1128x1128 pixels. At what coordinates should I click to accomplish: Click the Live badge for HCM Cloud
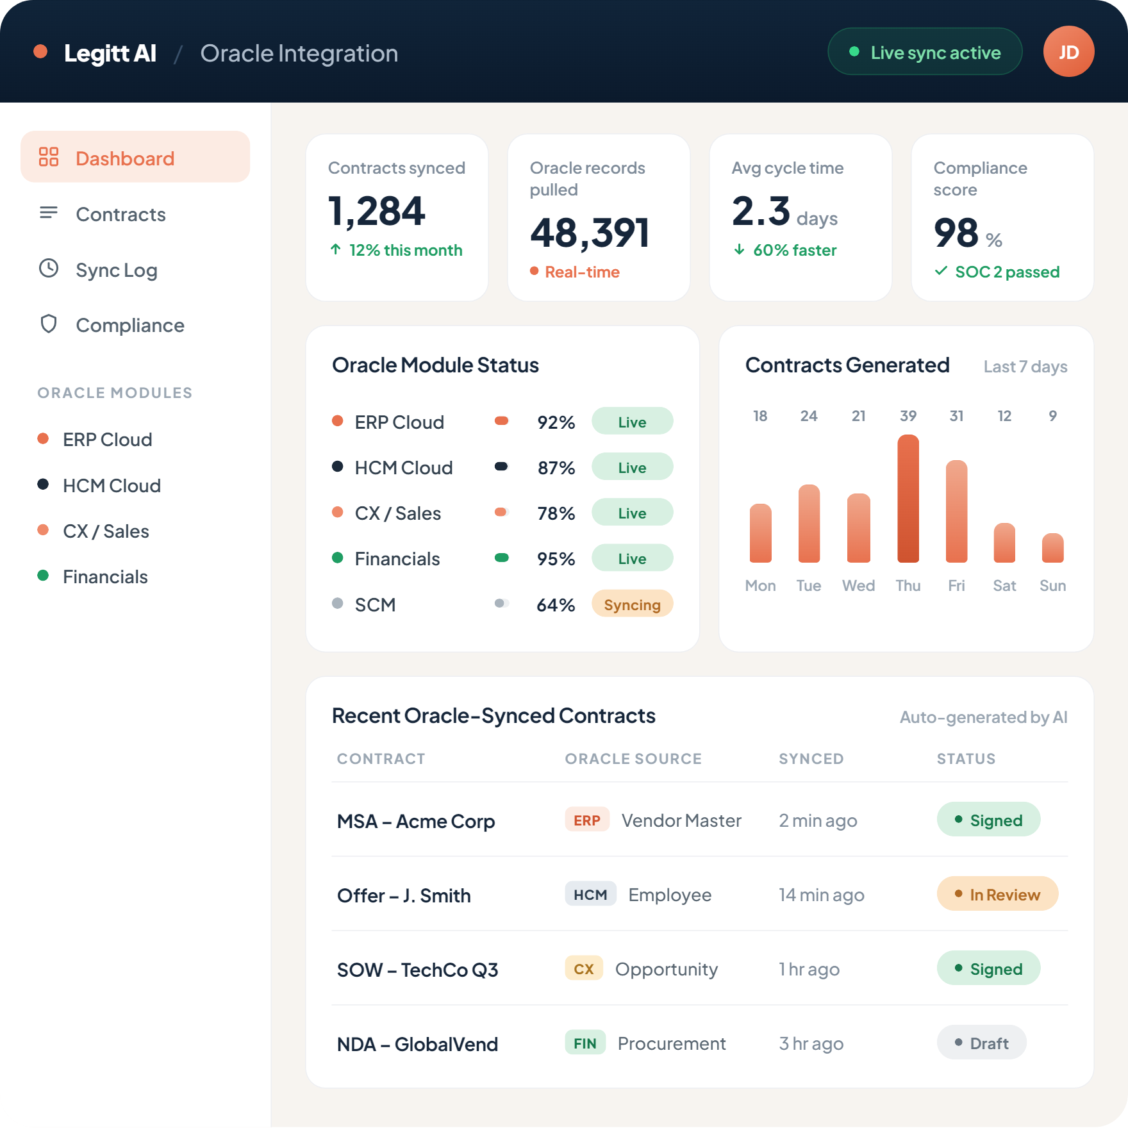(632, 467)
